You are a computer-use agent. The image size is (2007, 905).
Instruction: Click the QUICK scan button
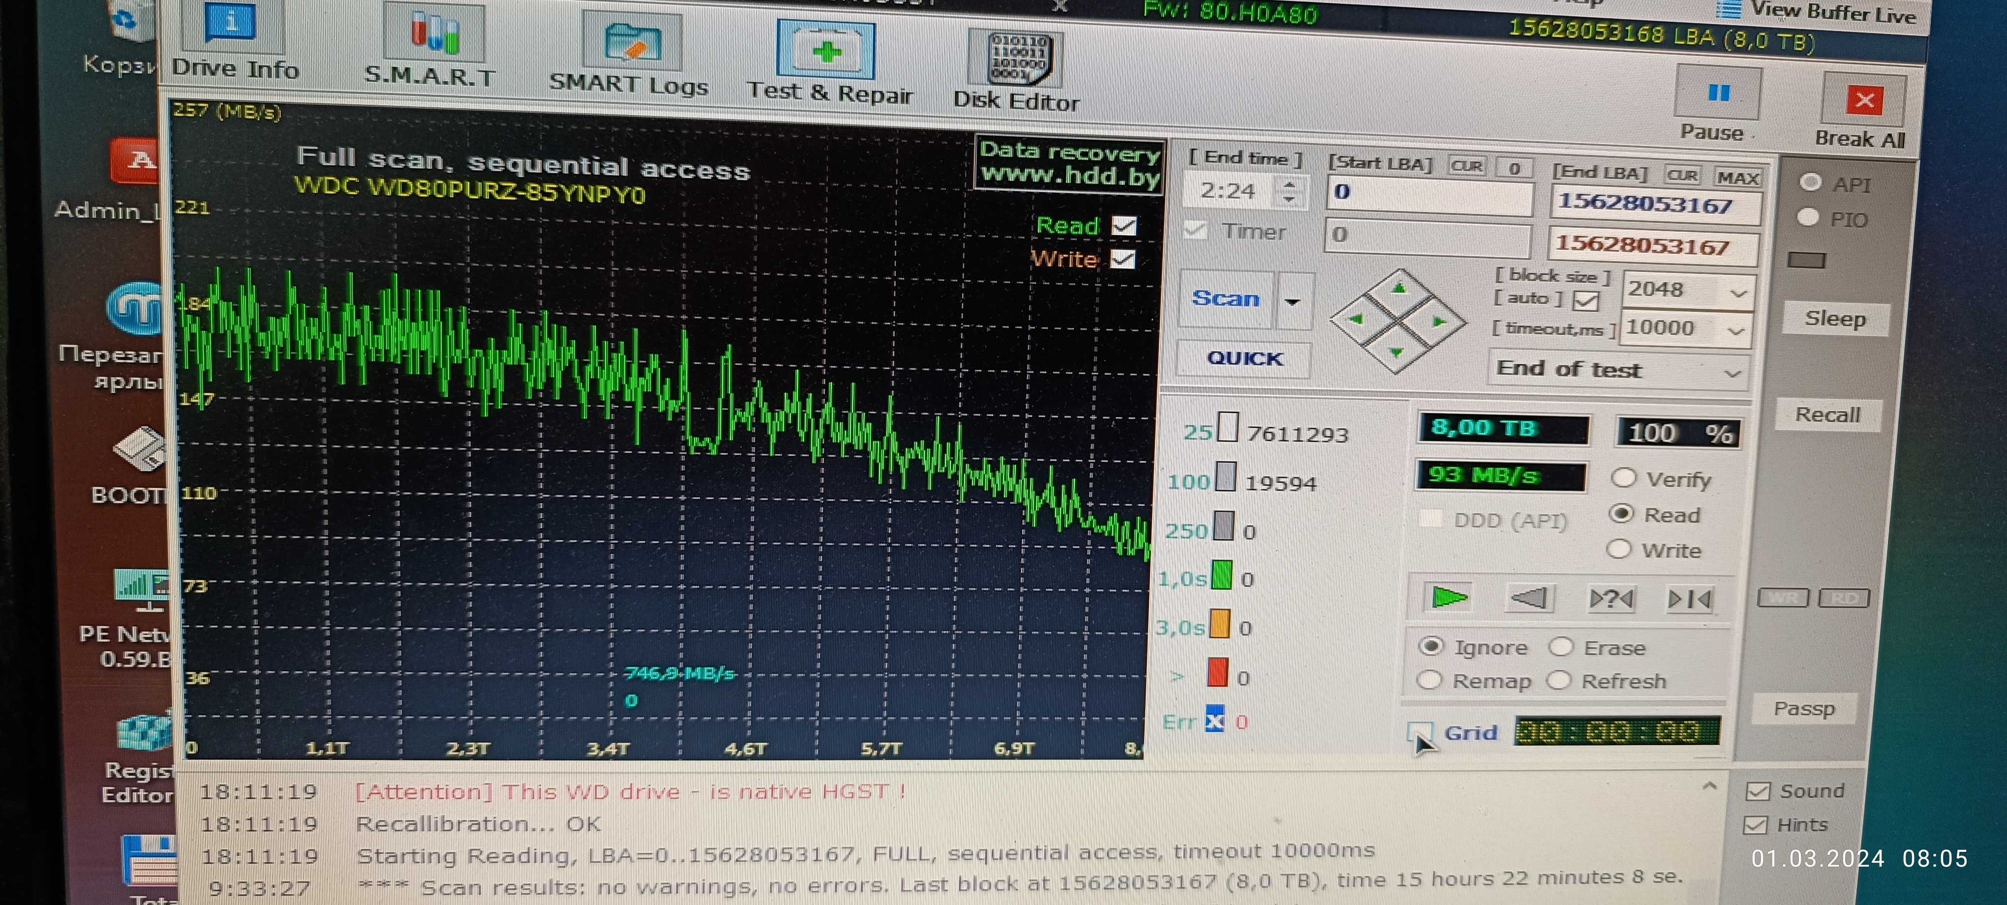[x=1244, y=358]
